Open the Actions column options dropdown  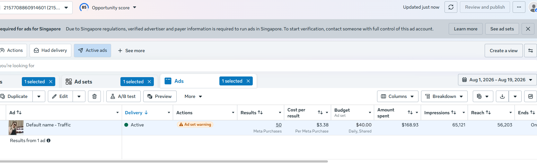(233, 113)
